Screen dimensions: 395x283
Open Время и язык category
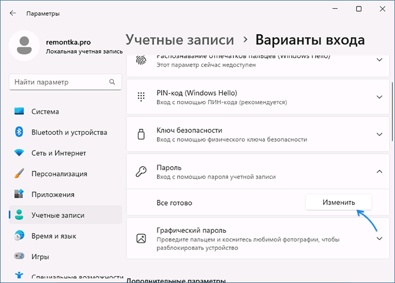65,236
